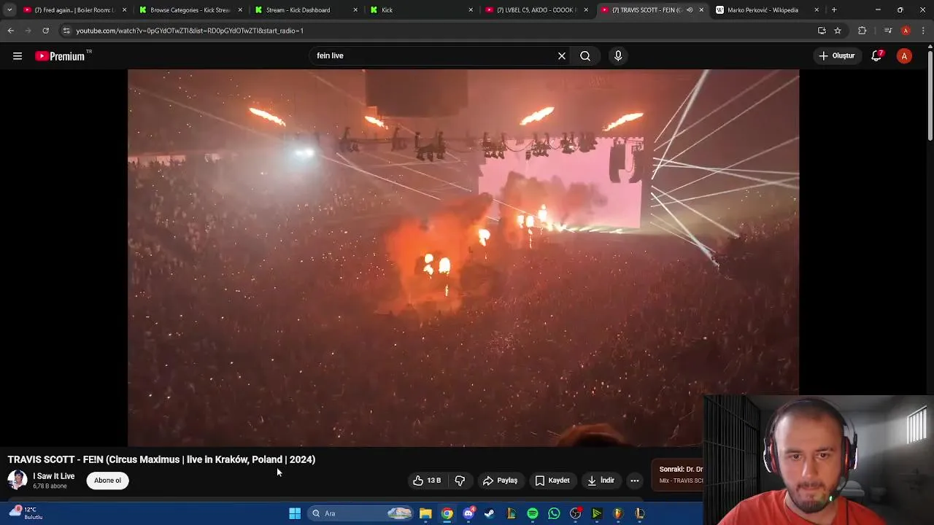Screen dimensions: 934x525
Task: View site information icon in address bar
Action: 66,31
